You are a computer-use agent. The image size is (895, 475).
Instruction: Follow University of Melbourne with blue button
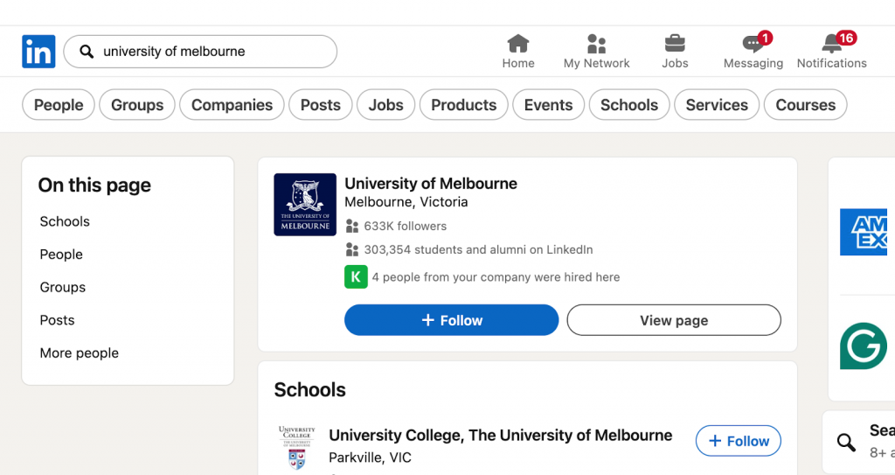pyautogui.click(x=452, y=320)
